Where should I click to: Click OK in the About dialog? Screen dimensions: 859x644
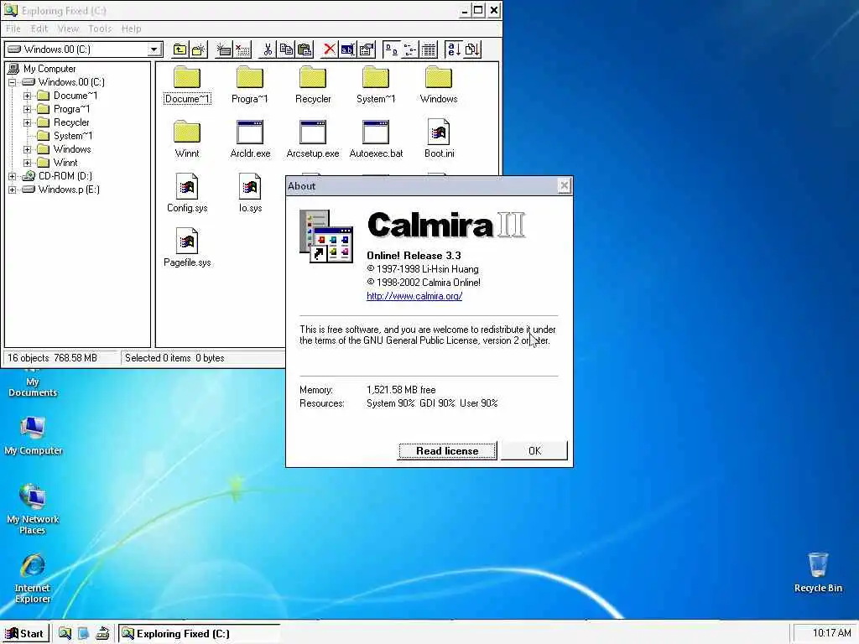coord(534,450)
